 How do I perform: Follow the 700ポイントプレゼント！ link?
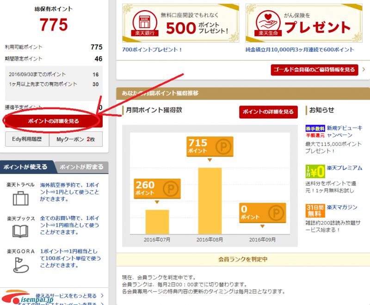tap(152, 50)
